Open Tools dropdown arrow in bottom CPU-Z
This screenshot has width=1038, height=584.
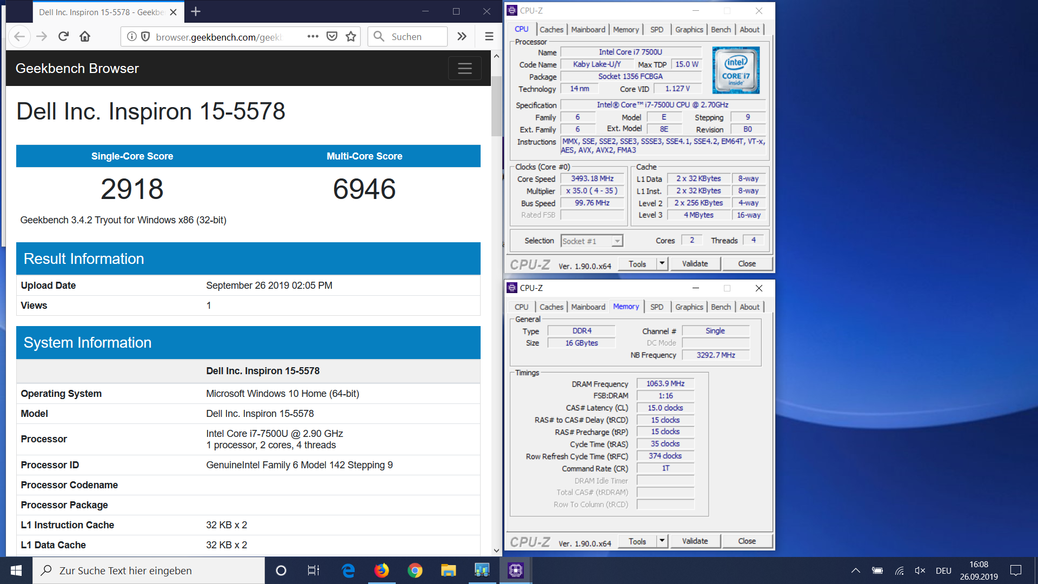[662, 541]
